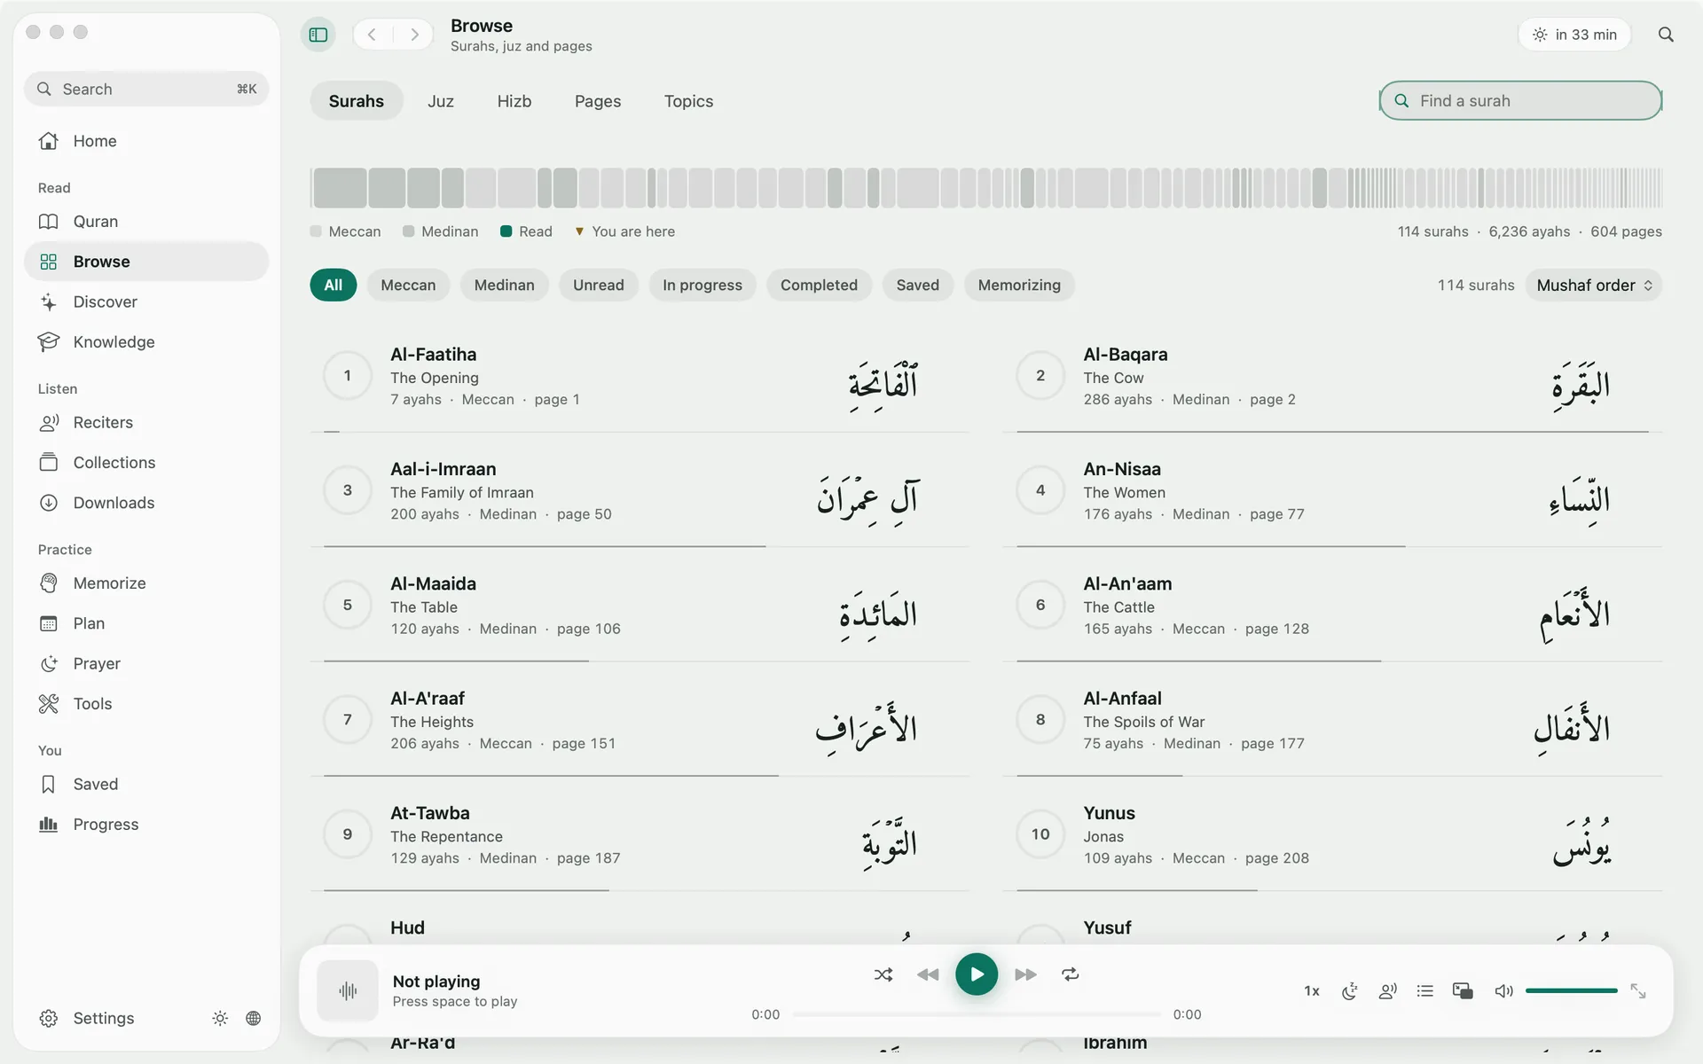This screenshot has height=1064, width=1703.
Task: Expand the player to full screen
Action: tap(1638, 991)
